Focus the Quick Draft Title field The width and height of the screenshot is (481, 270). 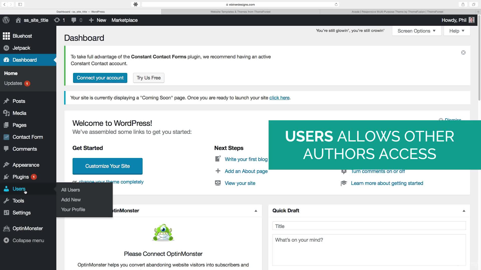[369, 226]
